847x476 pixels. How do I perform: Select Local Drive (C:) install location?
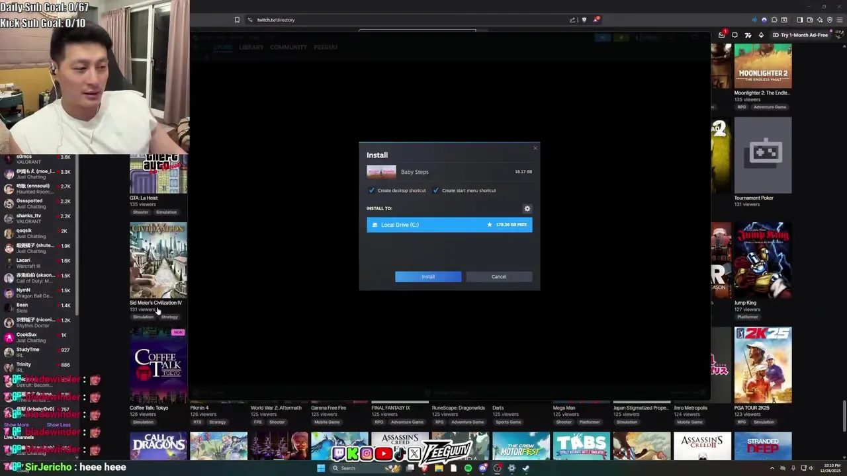pyautogui.click(x=449, y=225)
